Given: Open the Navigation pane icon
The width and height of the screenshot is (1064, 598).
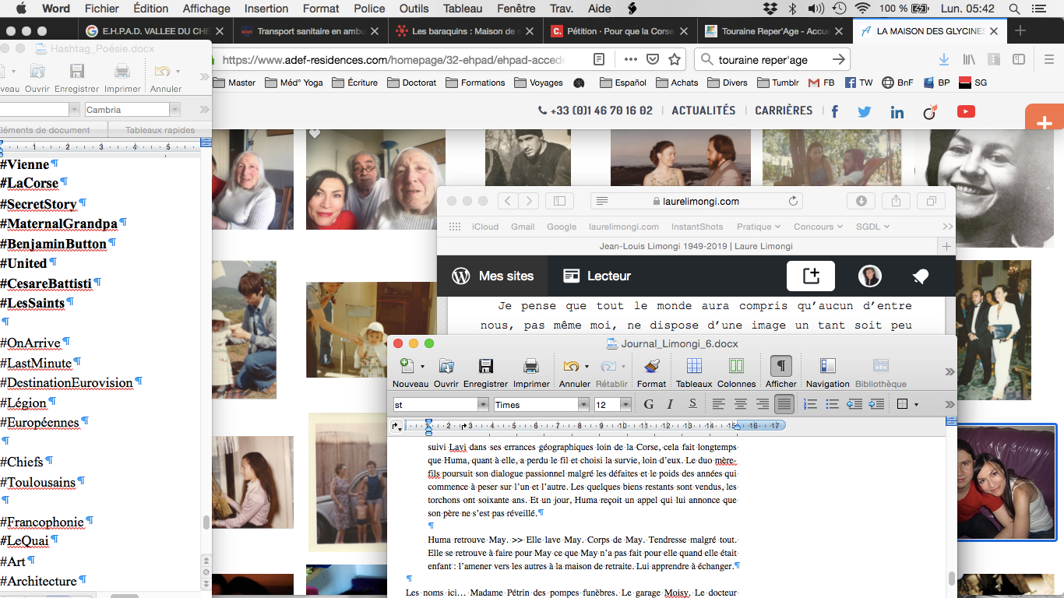Looking at the screenshot, I should tap(827, 367).
